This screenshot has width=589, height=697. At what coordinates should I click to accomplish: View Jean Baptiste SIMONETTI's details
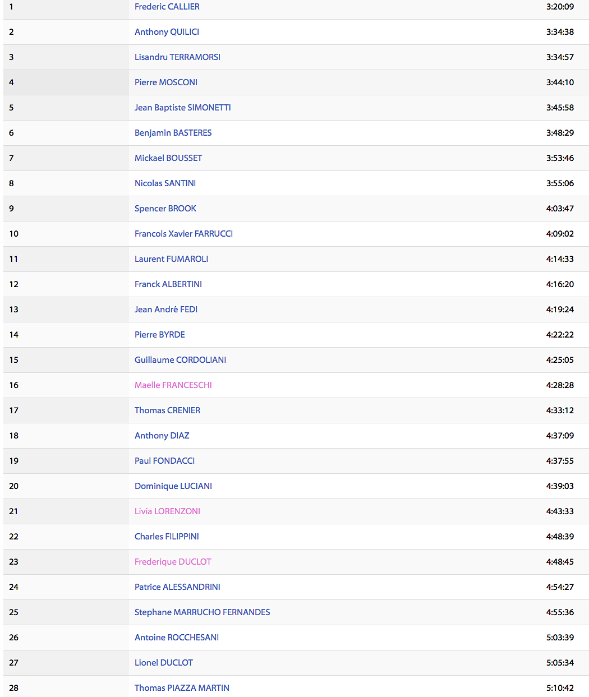point(182,108)
